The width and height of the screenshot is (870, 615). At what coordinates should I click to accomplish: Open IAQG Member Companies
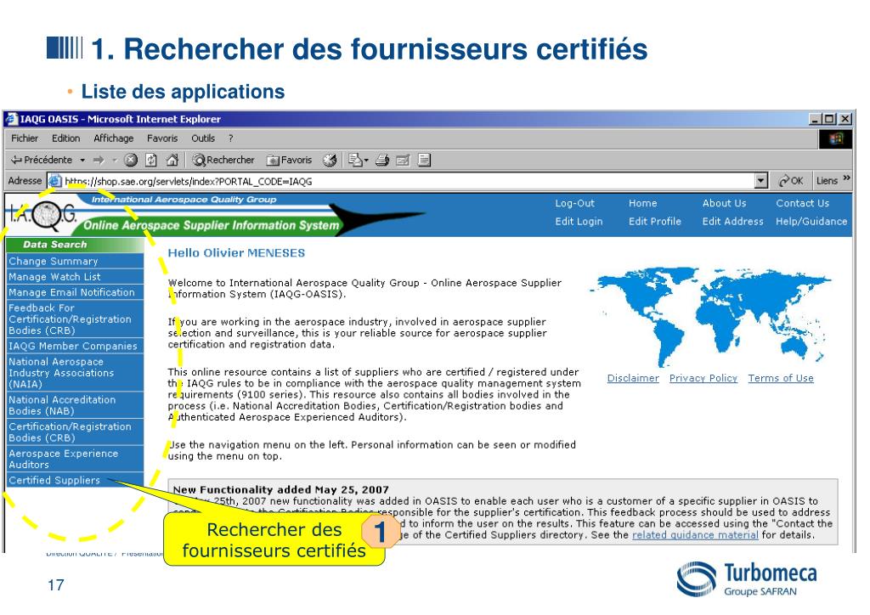click(75, 346)
